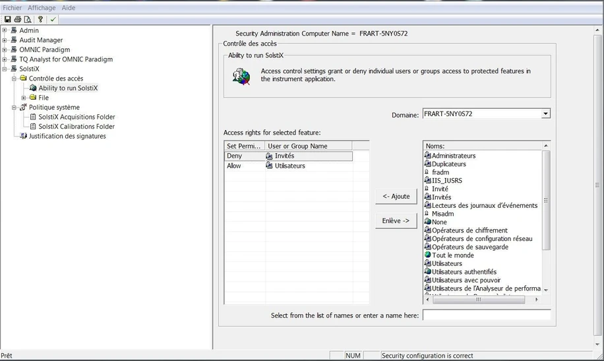604x361 pixels.
Task: Select Duplicateurs in the Noms list
Action: (449, 164)
